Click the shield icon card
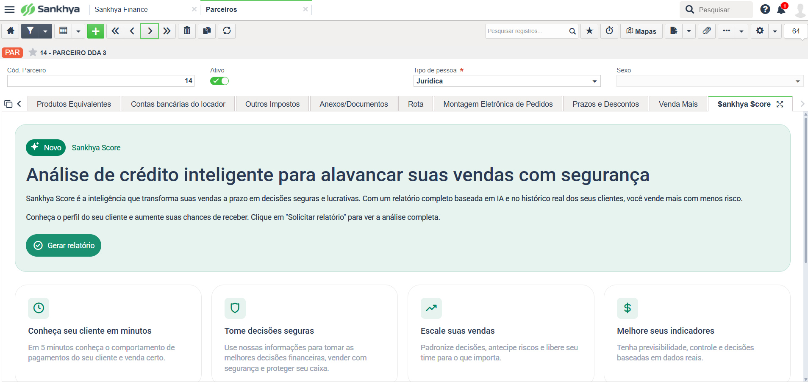808x382 pixels. 235,308
